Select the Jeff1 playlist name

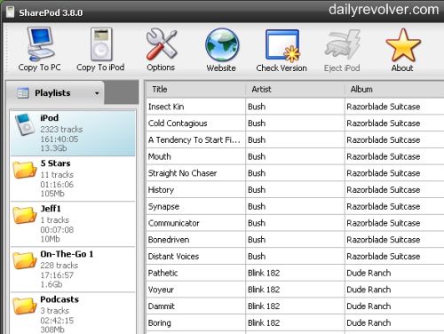click(51, 209)
